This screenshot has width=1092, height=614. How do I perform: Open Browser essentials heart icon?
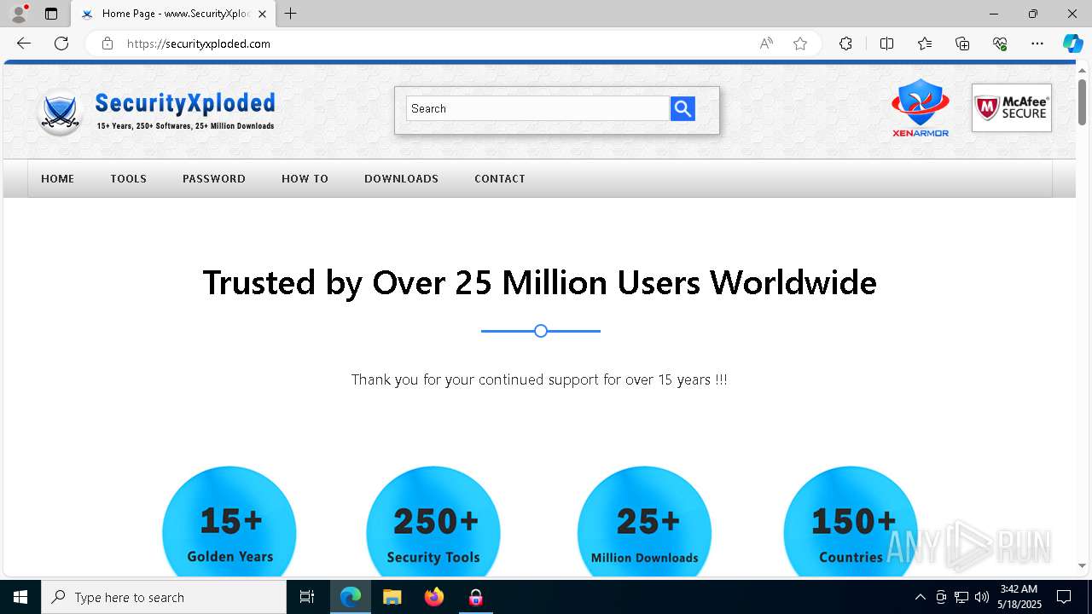click(x=1000, y=43)
